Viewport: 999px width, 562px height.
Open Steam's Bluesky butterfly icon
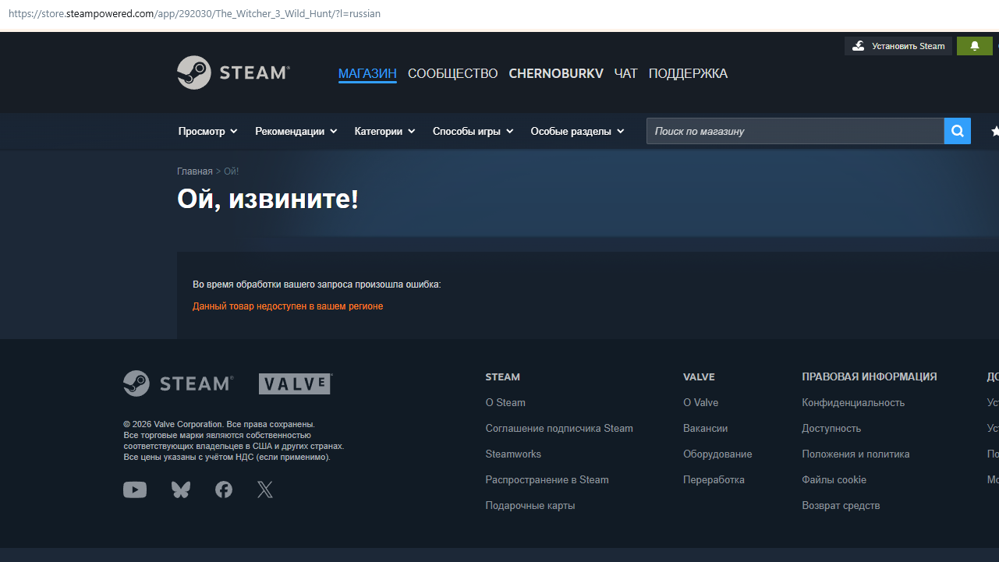click(x=181, y=490)
